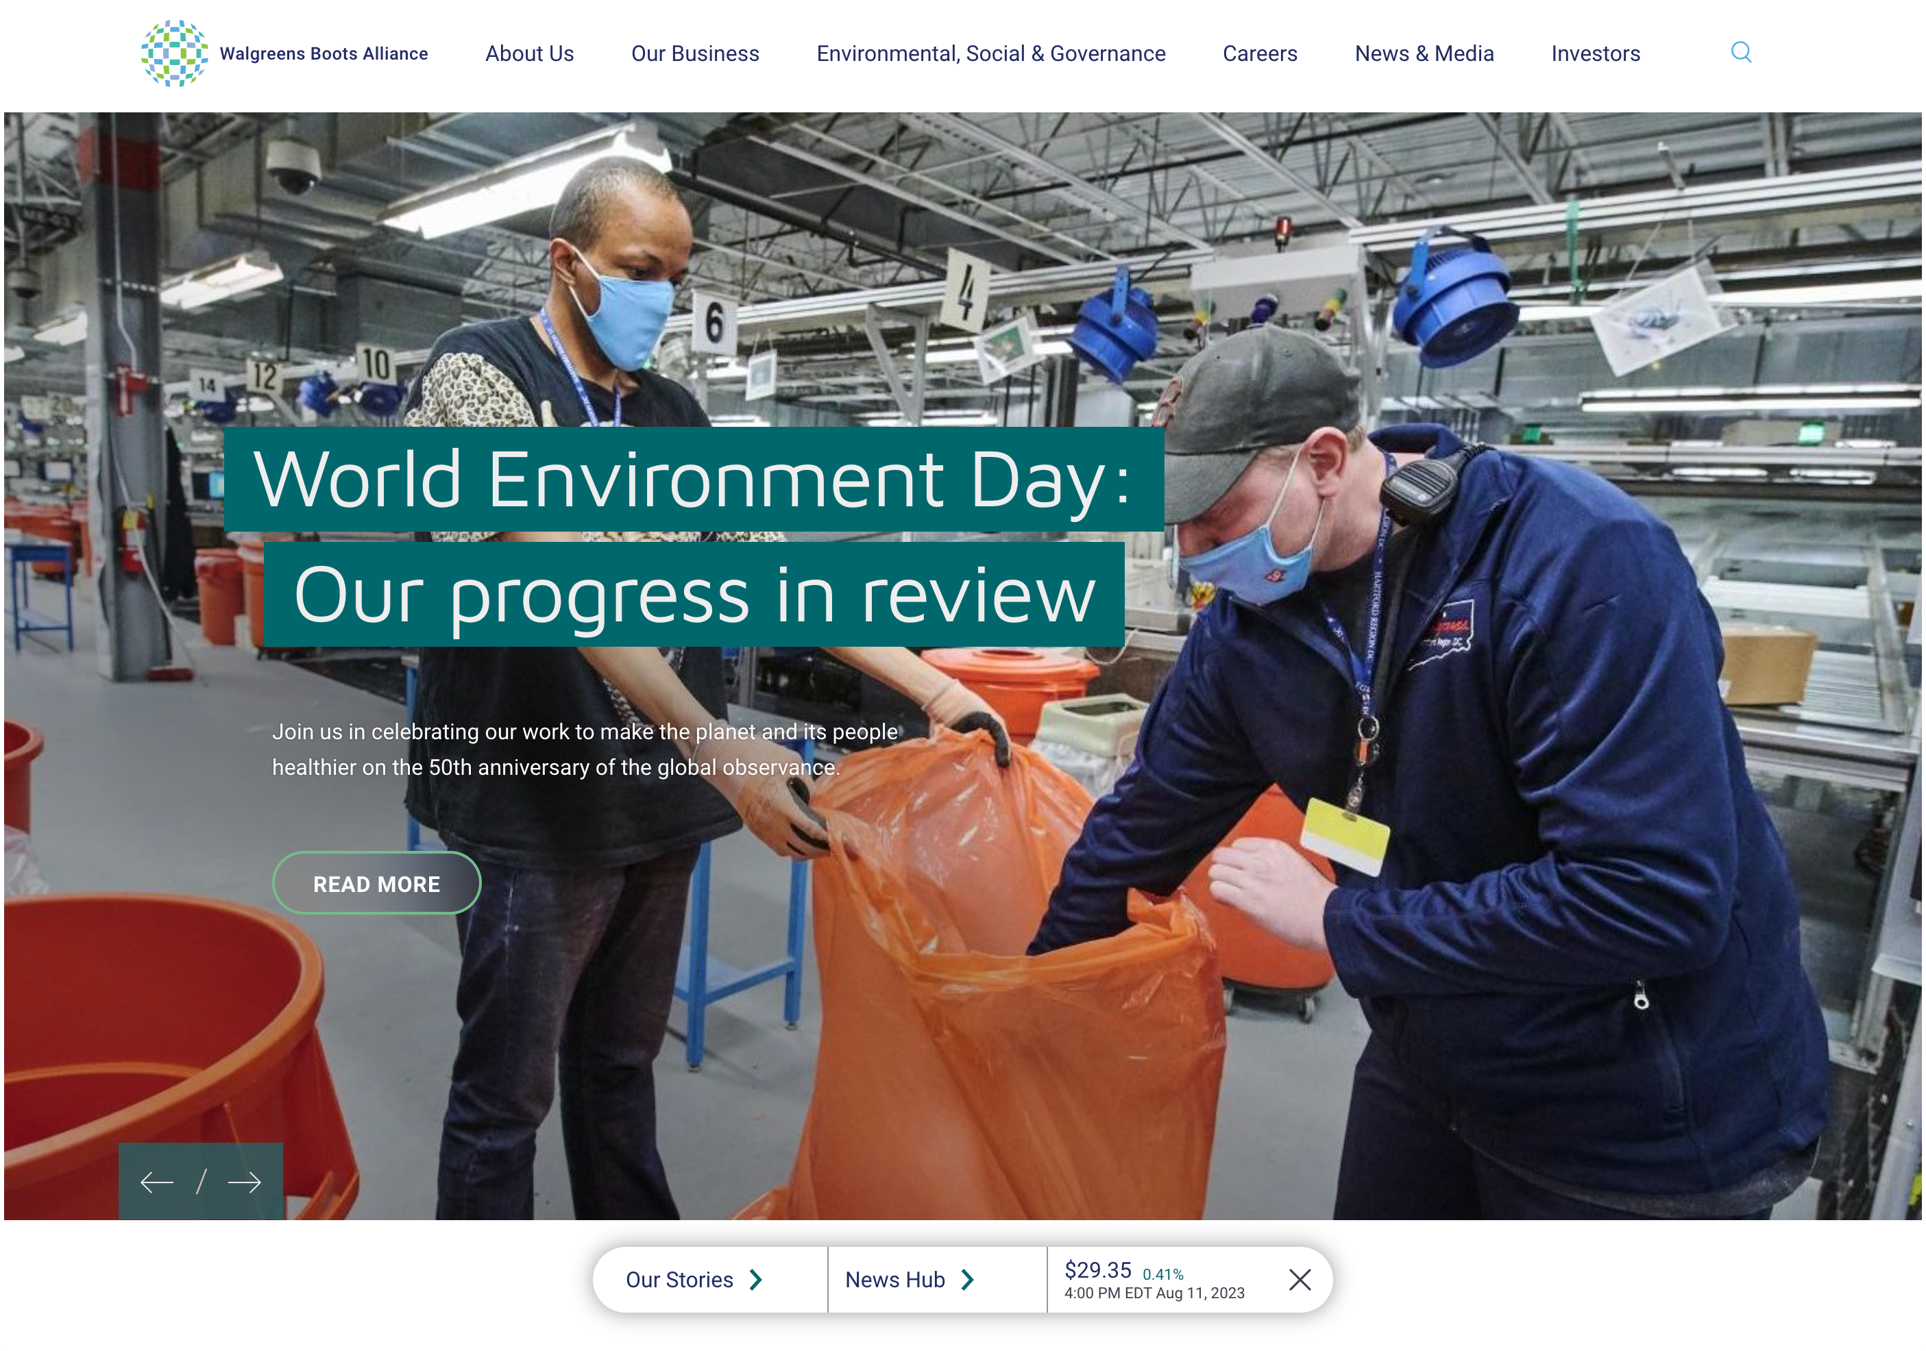
Task: Click the Walgreens Boots Alliance wordmark text
Action: tap(324, 53)
